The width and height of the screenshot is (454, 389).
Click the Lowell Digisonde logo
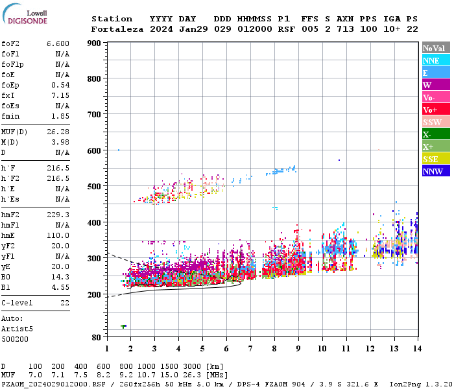coord(25,14)
